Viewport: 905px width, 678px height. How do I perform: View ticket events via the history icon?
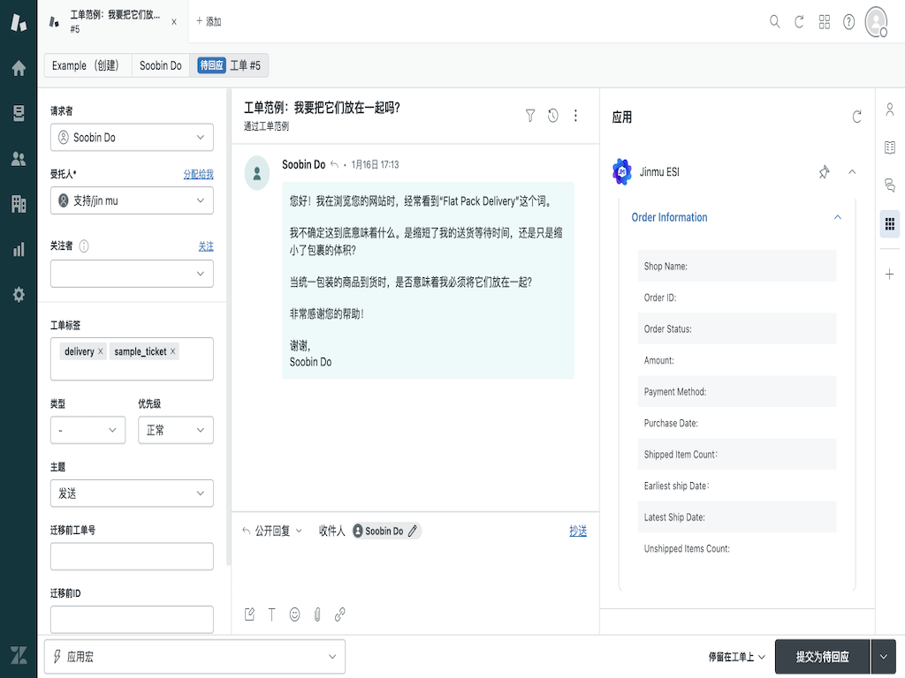pos(552,115)
